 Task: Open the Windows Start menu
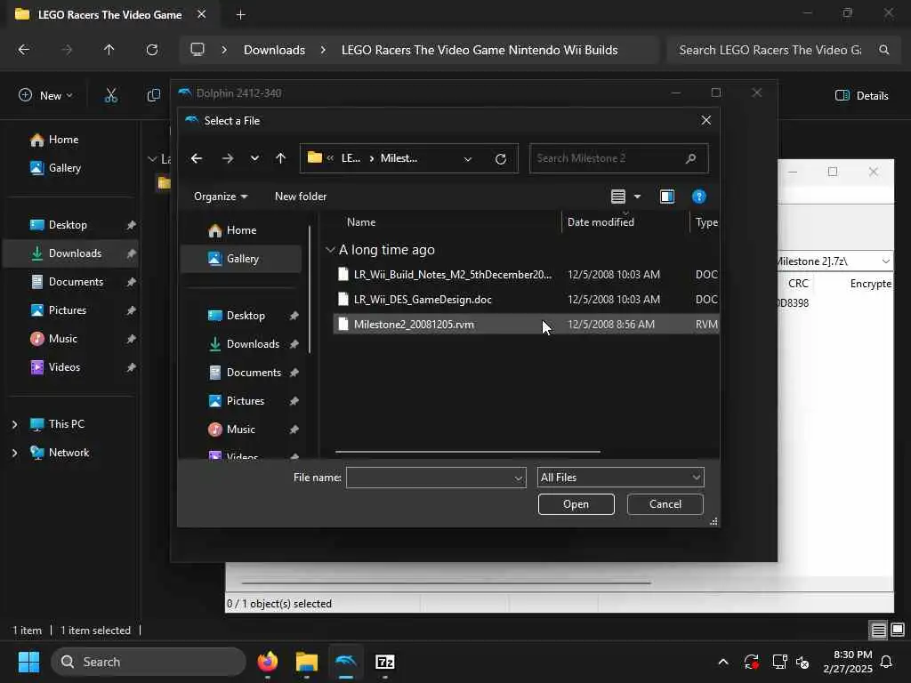[x=28, y=662]
